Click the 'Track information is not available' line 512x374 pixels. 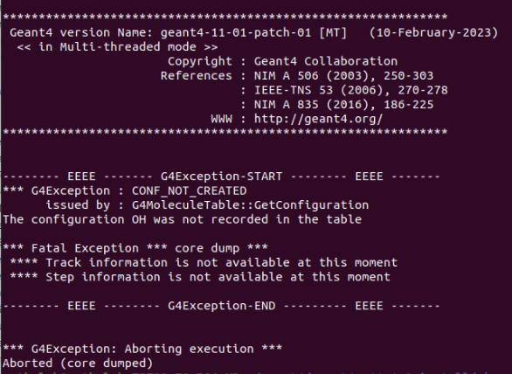pyautogui.click(x=204, y=263)
